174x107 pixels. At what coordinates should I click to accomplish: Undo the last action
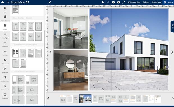(x=103, y=2)
